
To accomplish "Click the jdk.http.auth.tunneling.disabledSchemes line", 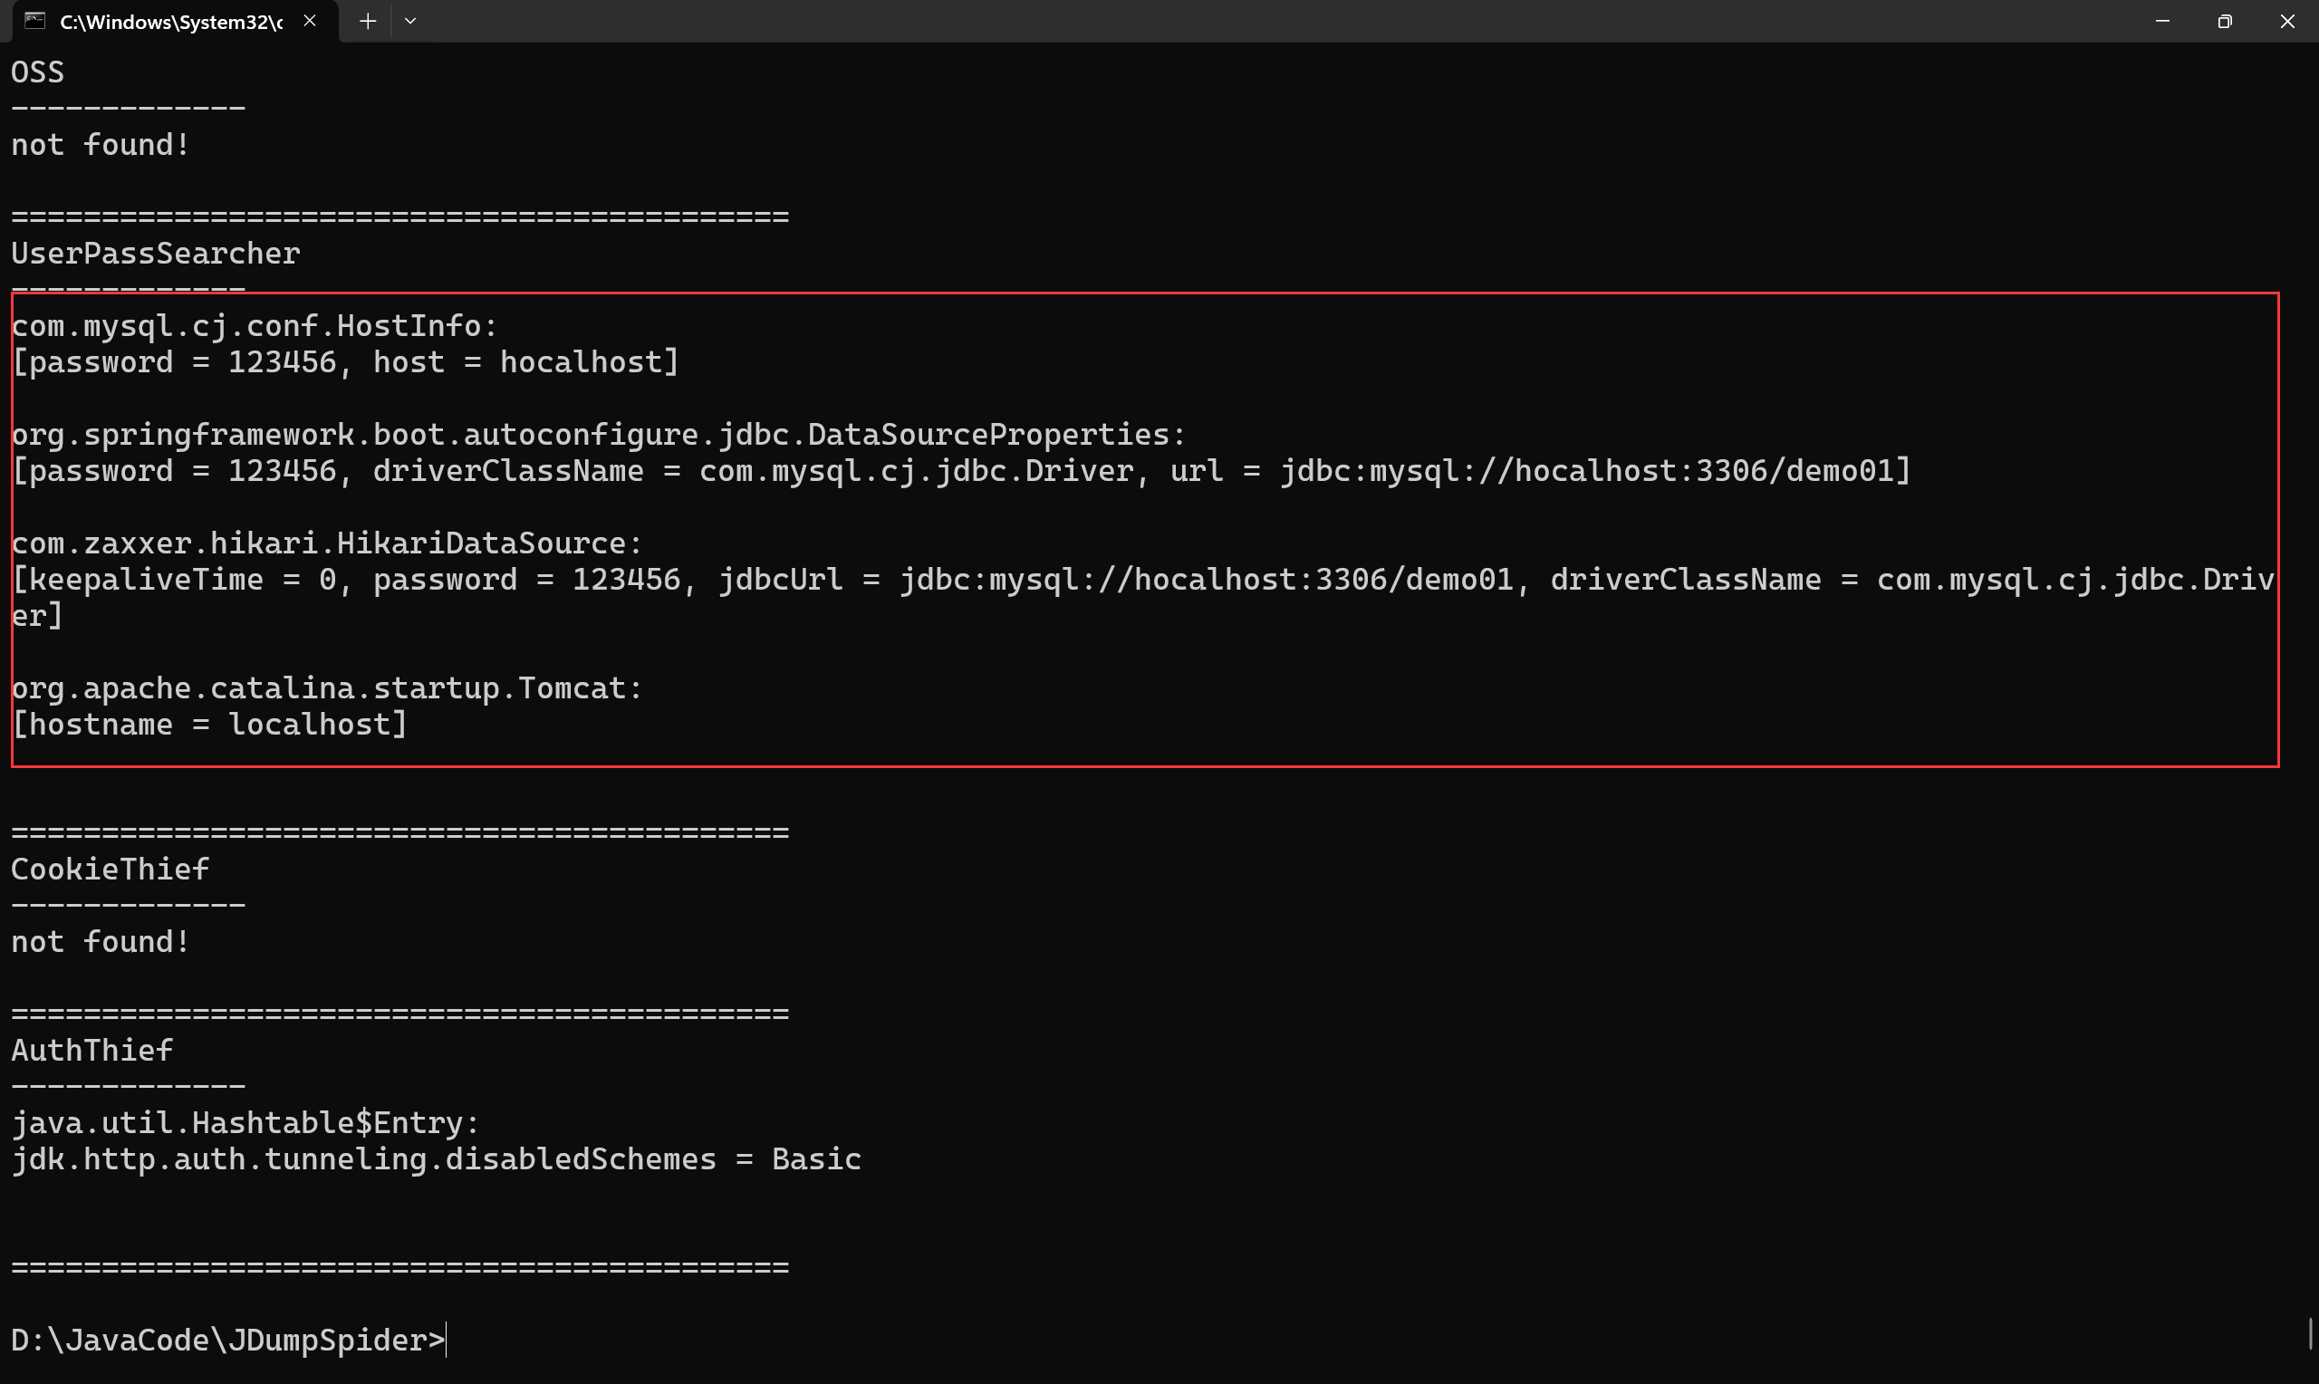I will (x=436, y=1159).
